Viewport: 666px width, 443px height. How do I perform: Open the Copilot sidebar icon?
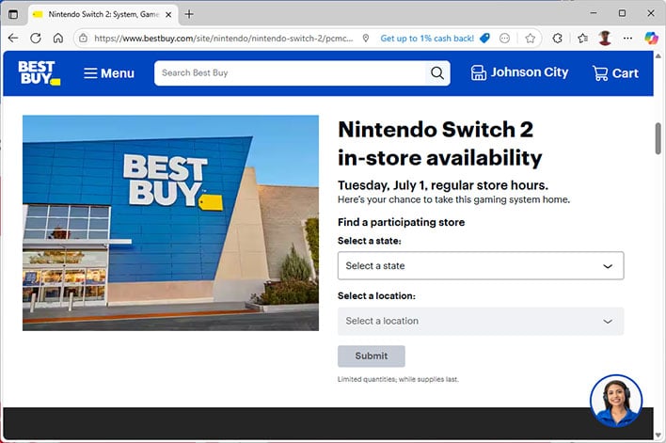pyautogui.click(x=651, y=39)
